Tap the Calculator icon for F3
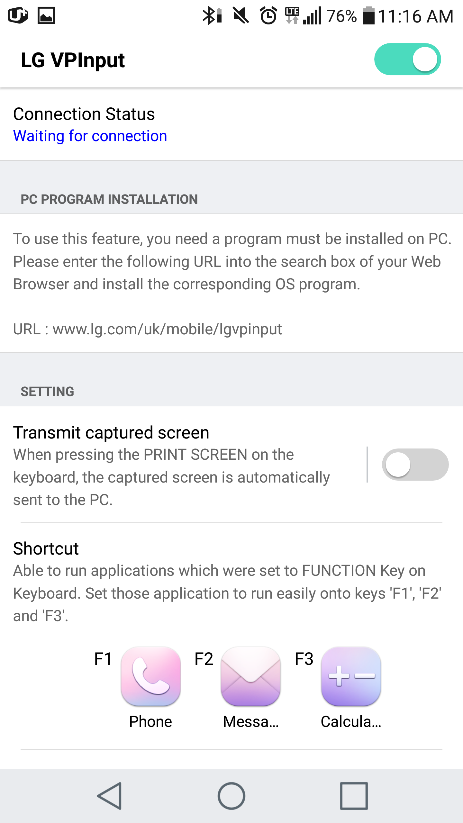 coord(351,676)
